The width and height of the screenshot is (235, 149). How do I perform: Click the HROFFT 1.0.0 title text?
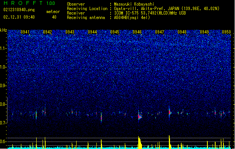click(29, 3)
